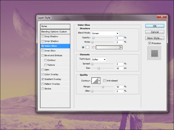The image size is (174, 130).
Task: Select the Inner Glow effect label
Action: [50, 51]
